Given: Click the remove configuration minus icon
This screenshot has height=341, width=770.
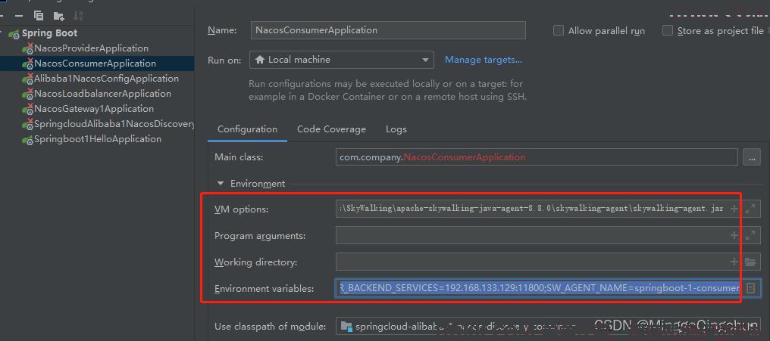Looking at the screenshot, I should click(x=19, y=16).
